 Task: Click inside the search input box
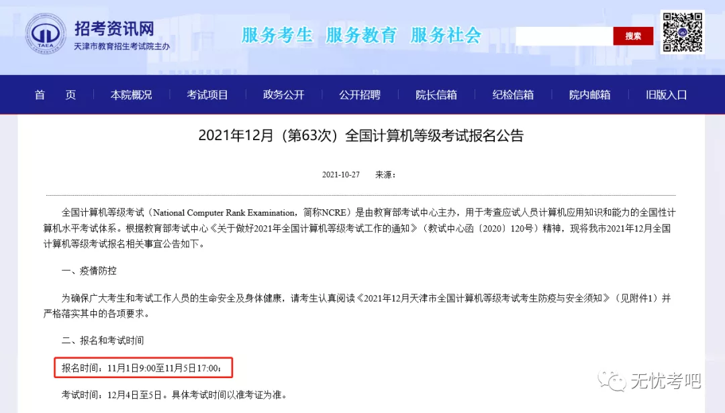564,36
